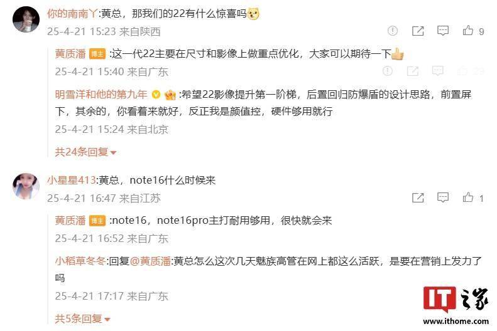The image size is (497, 331).
Task: Open 明雪洋和他的第九年 profile link
Action: (x=101, y=94)
